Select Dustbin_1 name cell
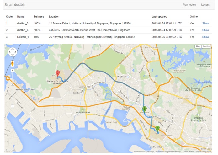Screen dimensions: 218x155 click(23, 37)
